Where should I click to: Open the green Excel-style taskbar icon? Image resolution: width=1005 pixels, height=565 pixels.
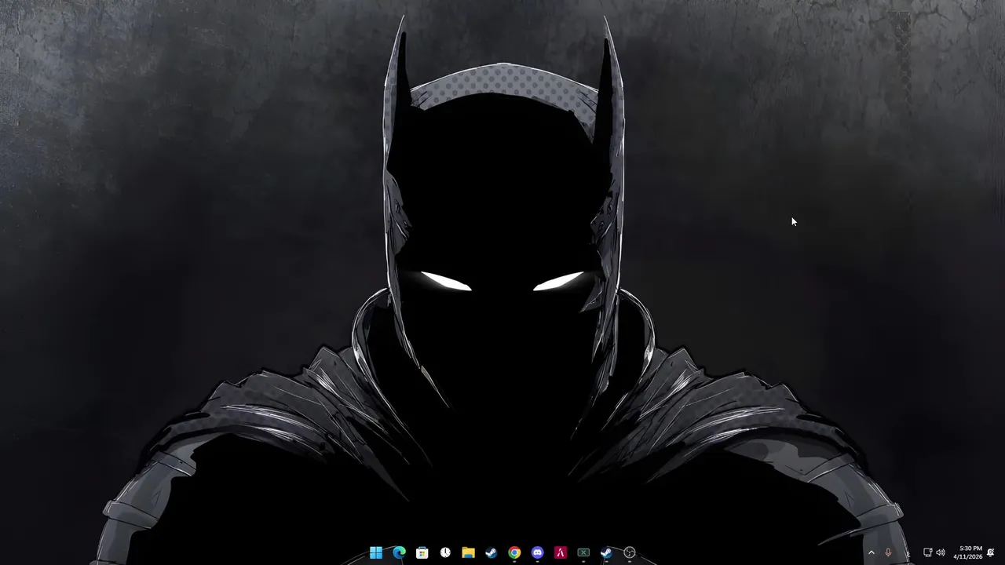tap(583, 552)
